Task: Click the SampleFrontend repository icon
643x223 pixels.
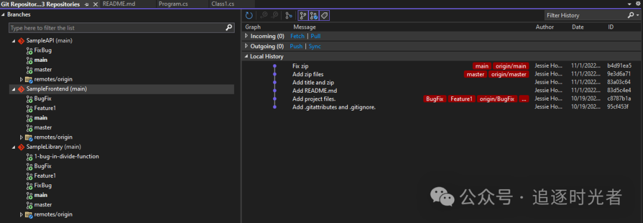Action: (x=21, y=89)
